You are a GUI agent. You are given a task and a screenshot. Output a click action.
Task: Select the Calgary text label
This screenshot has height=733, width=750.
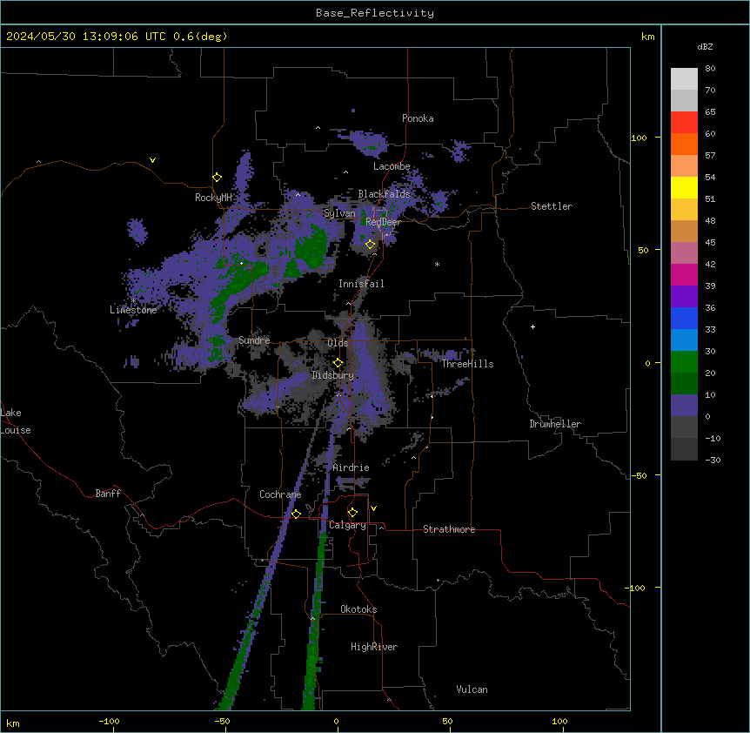click(x=347, y=525)
